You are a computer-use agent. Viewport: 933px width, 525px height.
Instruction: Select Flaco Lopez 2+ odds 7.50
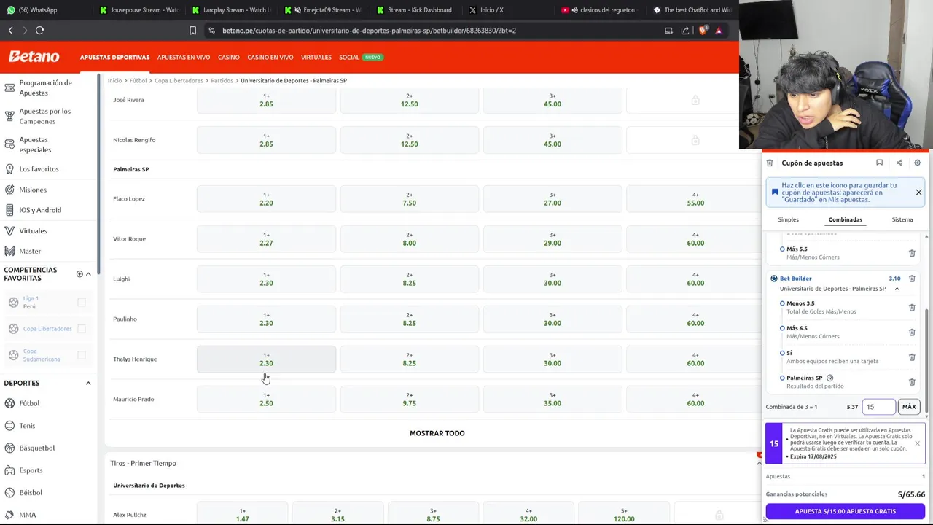pos(410,199)
